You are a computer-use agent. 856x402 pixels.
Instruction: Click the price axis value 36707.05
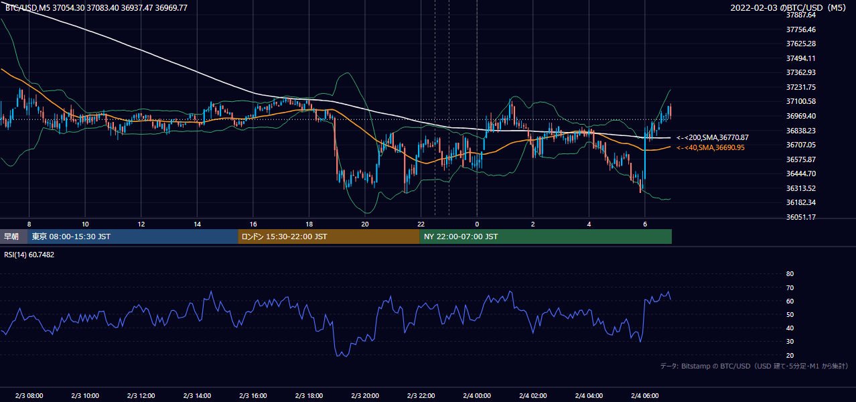801,145
